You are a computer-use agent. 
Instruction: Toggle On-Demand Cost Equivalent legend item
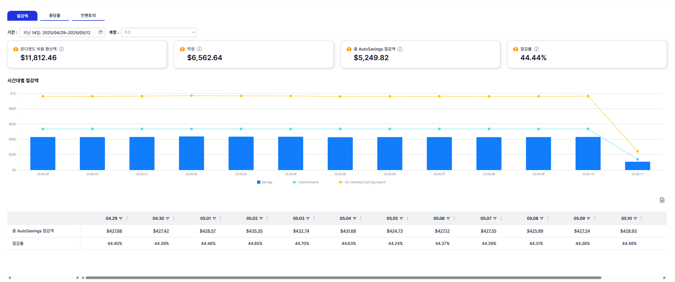pyautogui.click(x=362, y=182)
